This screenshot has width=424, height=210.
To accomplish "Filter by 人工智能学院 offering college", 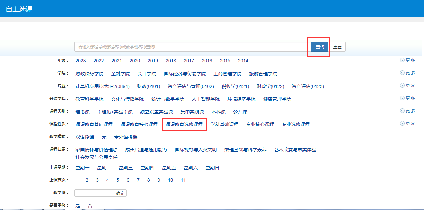I will coord(206,99).
